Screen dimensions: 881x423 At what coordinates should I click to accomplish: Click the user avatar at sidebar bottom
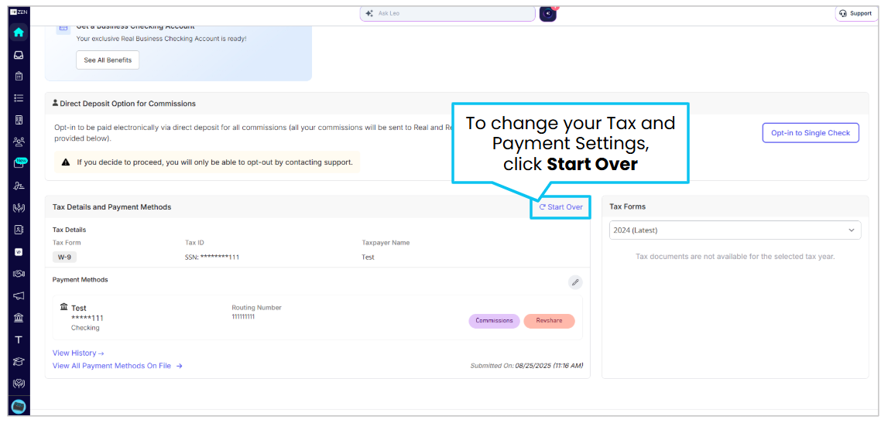[x=19, y=407]
